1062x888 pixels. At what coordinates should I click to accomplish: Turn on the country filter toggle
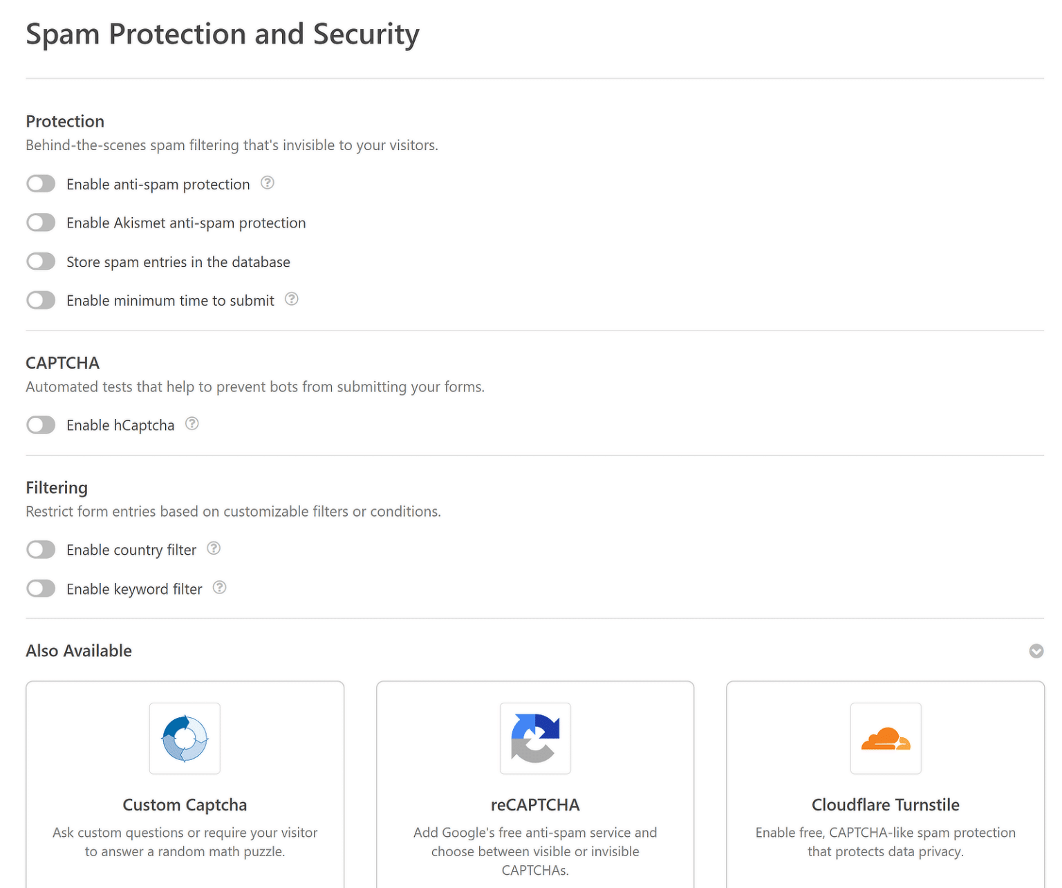[x=41, y=550]
